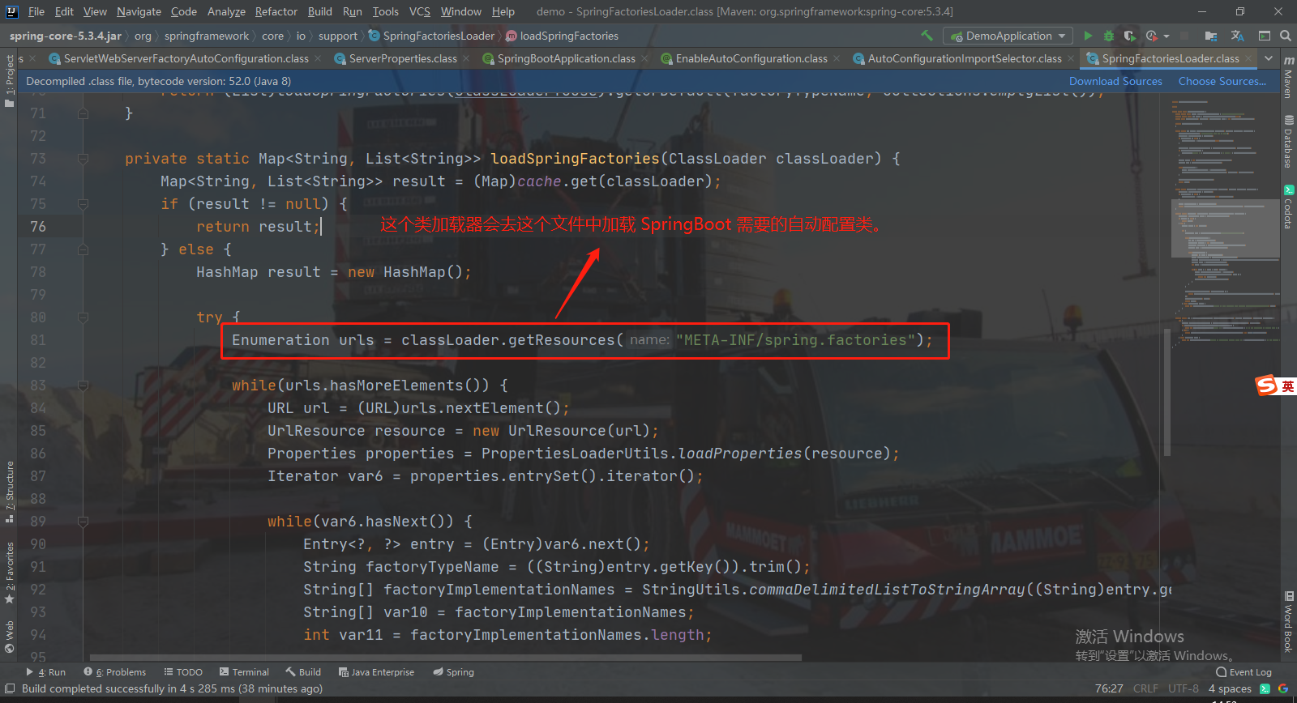This screenshot has height=703, width=1297.
Task: Click the Translate toolbar icon
Action: 1237,36
